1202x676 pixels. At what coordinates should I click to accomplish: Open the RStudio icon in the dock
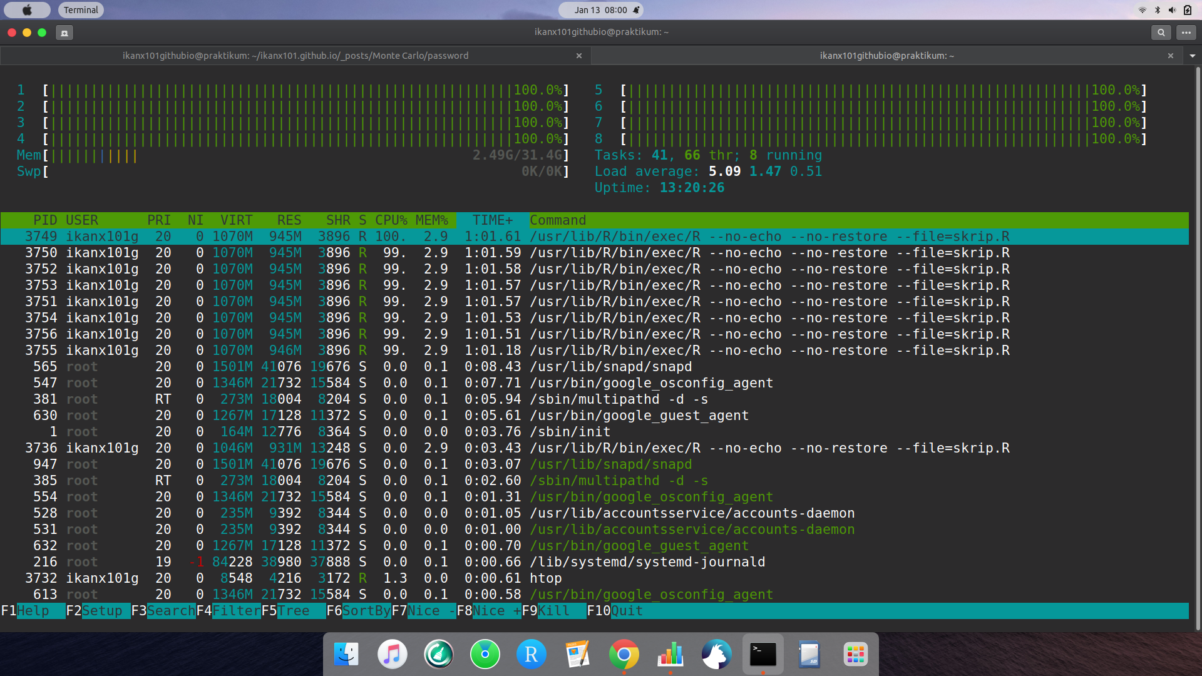(x=531, y=655)
